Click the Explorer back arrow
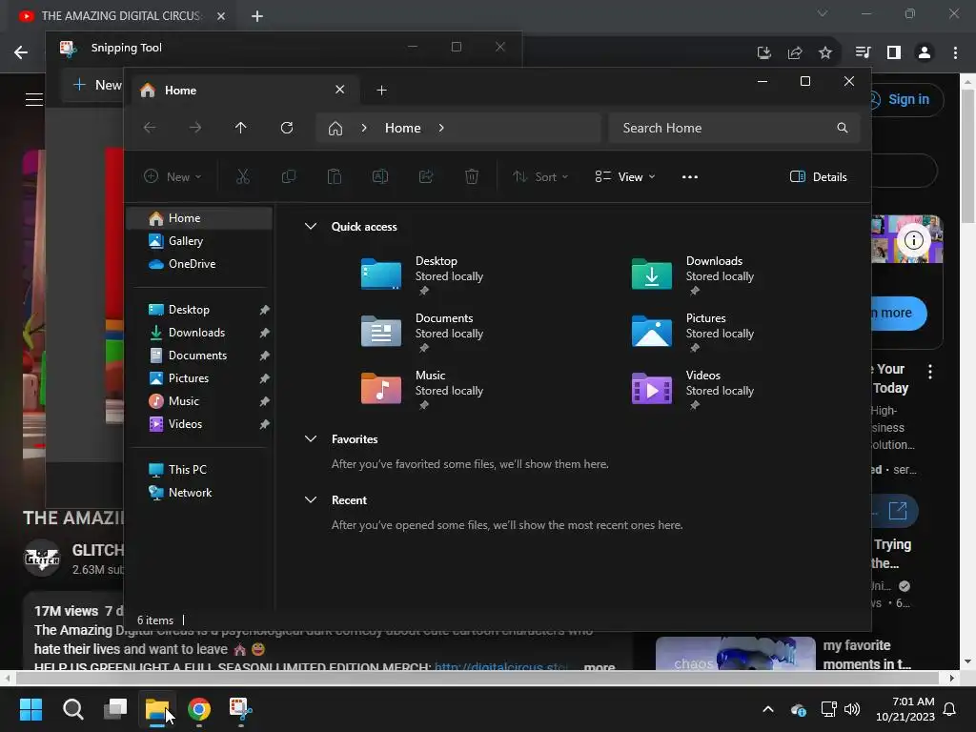The height and width of the screenshot is (732, 976). 150,128
